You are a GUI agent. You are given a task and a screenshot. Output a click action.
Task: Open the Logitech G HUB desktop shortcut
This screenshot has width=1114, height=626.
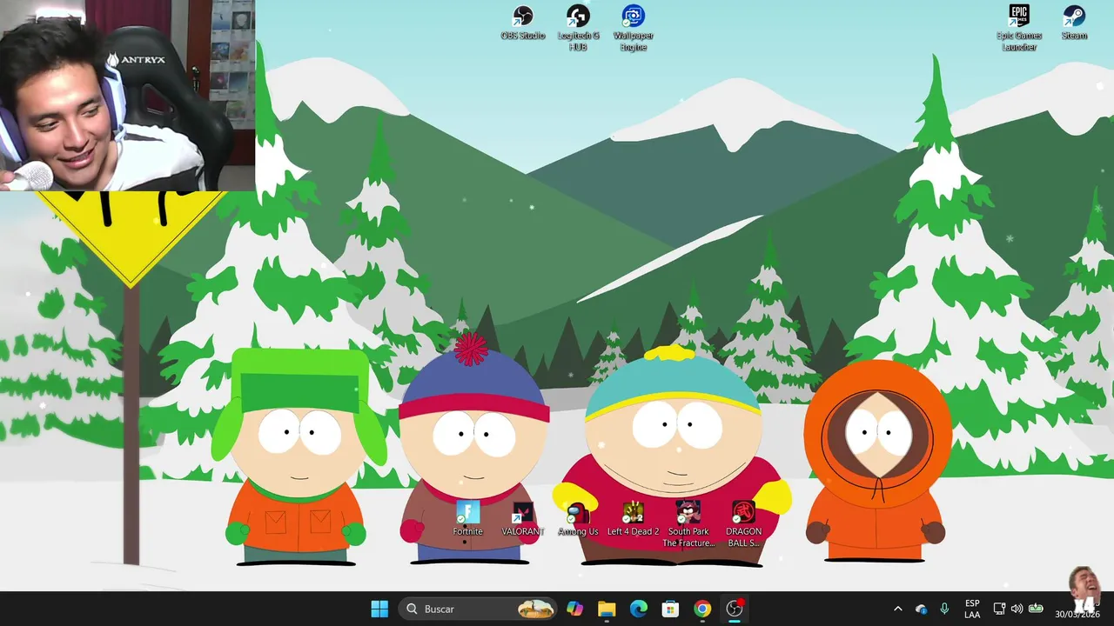tap(578, 28)
